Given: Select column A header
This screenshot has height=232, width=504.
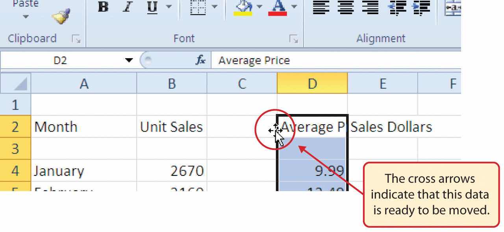Looking at the screenshot, I should (83, 83).
